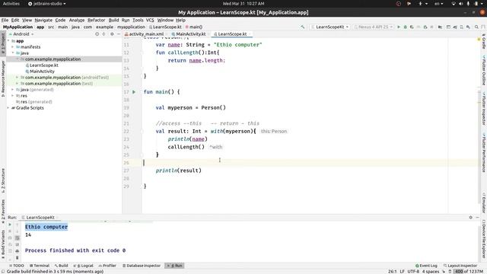
Task: Open the Gradle side panel
Action: point(484,41)
